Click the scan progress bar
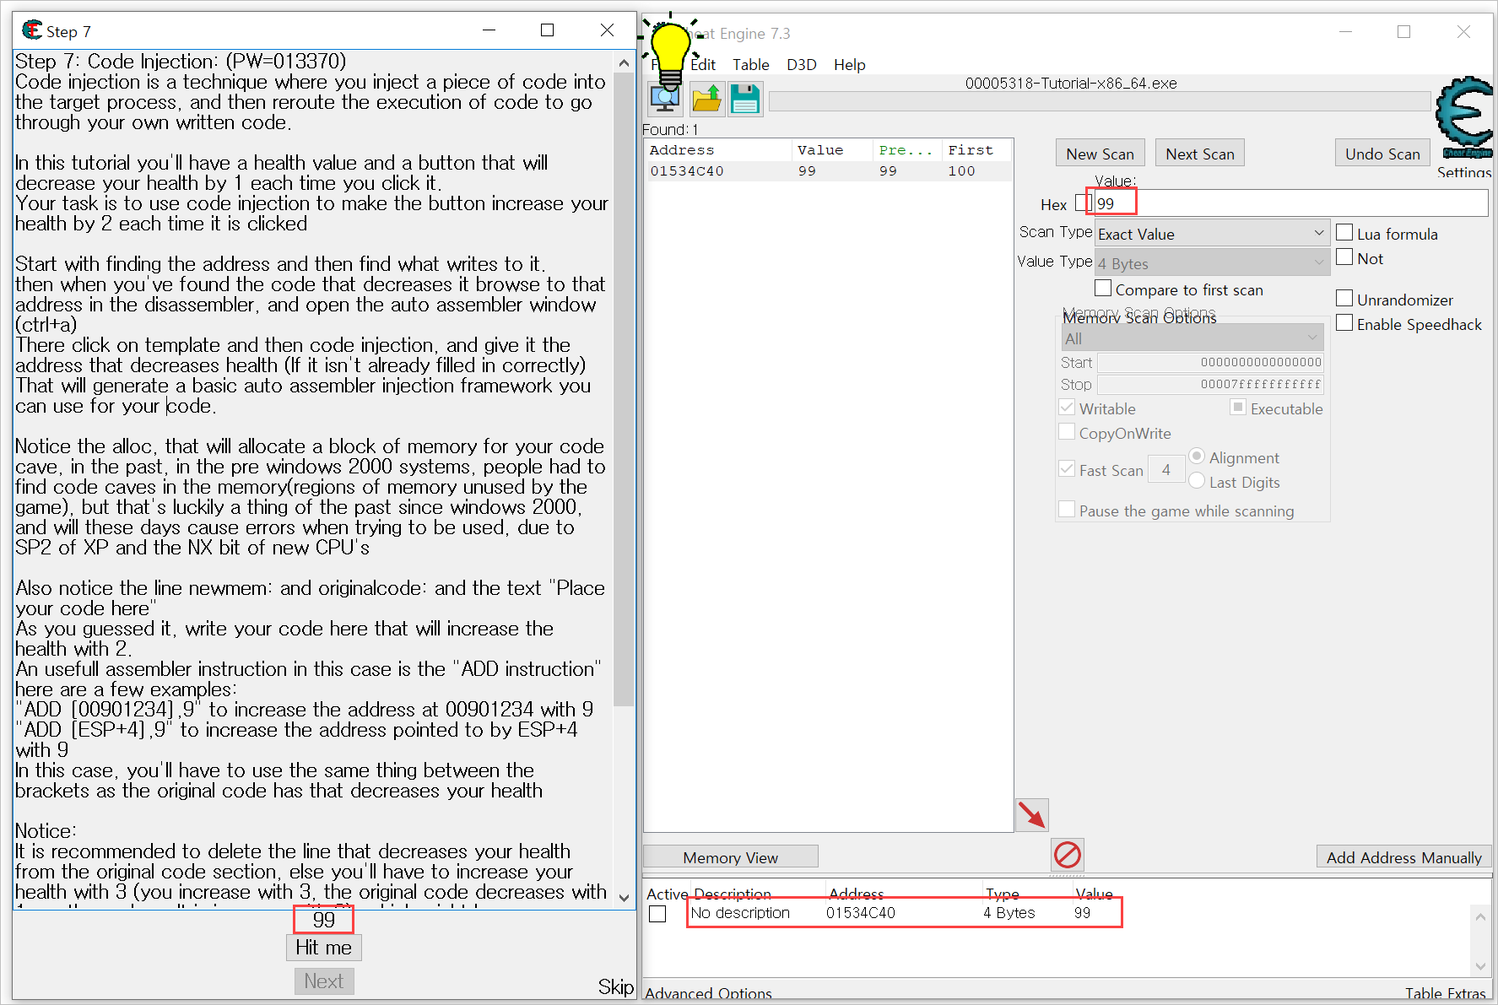This screenshot has height=1005, width=1498. (x=1101, y=101)
